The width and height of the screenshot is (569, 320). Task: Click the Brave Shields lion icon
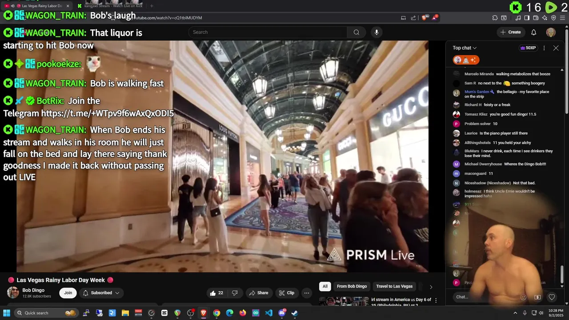click(x=425, y=18)
